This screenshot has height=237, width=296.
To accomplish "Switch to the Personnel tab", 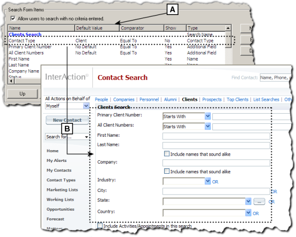I will click(x=149, y=100).
